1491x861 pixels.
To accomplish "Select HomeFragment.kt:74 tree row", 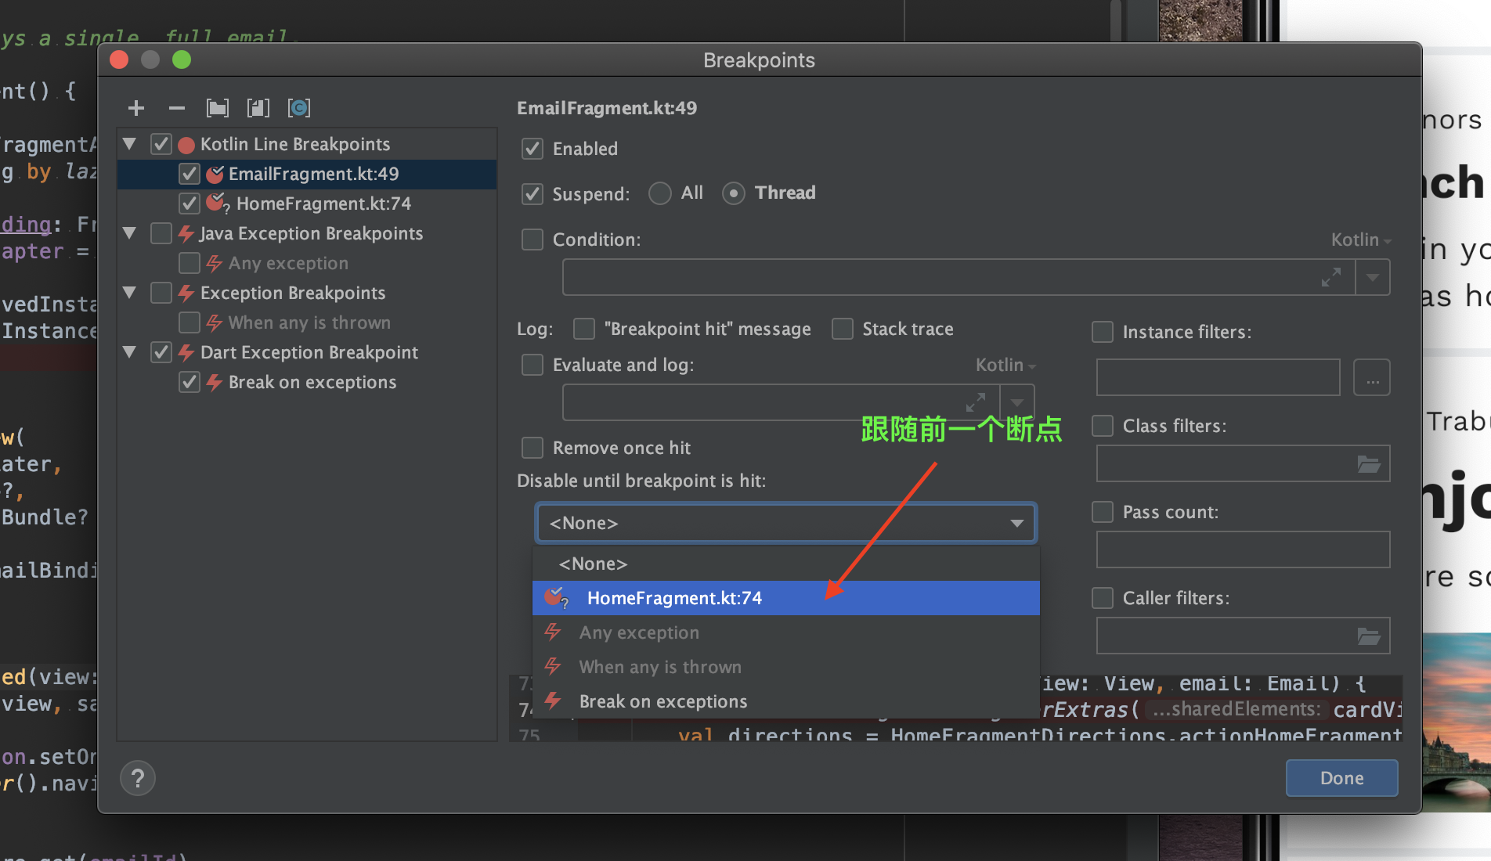I will 307,204.
